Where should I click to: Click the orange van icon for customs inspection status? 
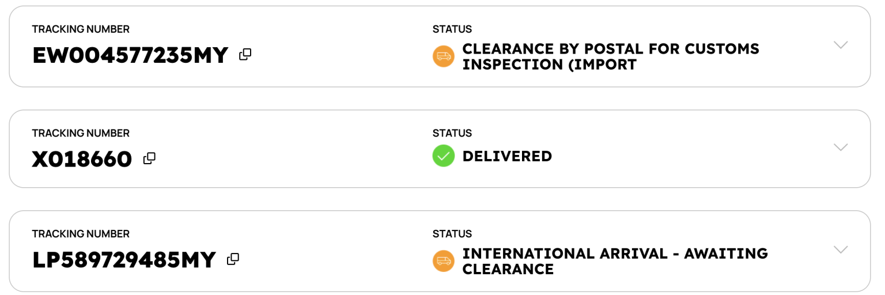click(444, 56)
